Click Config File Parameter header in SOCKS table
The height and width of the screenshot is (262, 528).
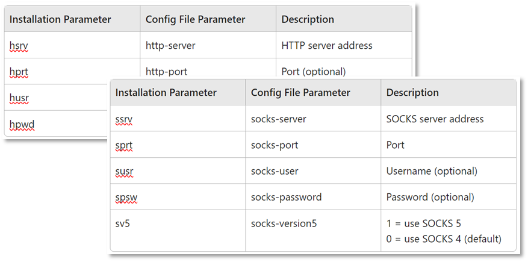point(300,92)
